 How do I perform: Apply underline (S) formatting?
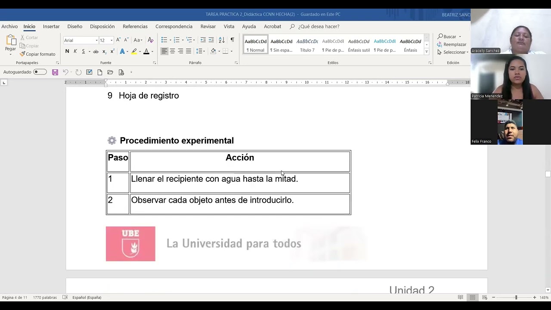[84, 51]
